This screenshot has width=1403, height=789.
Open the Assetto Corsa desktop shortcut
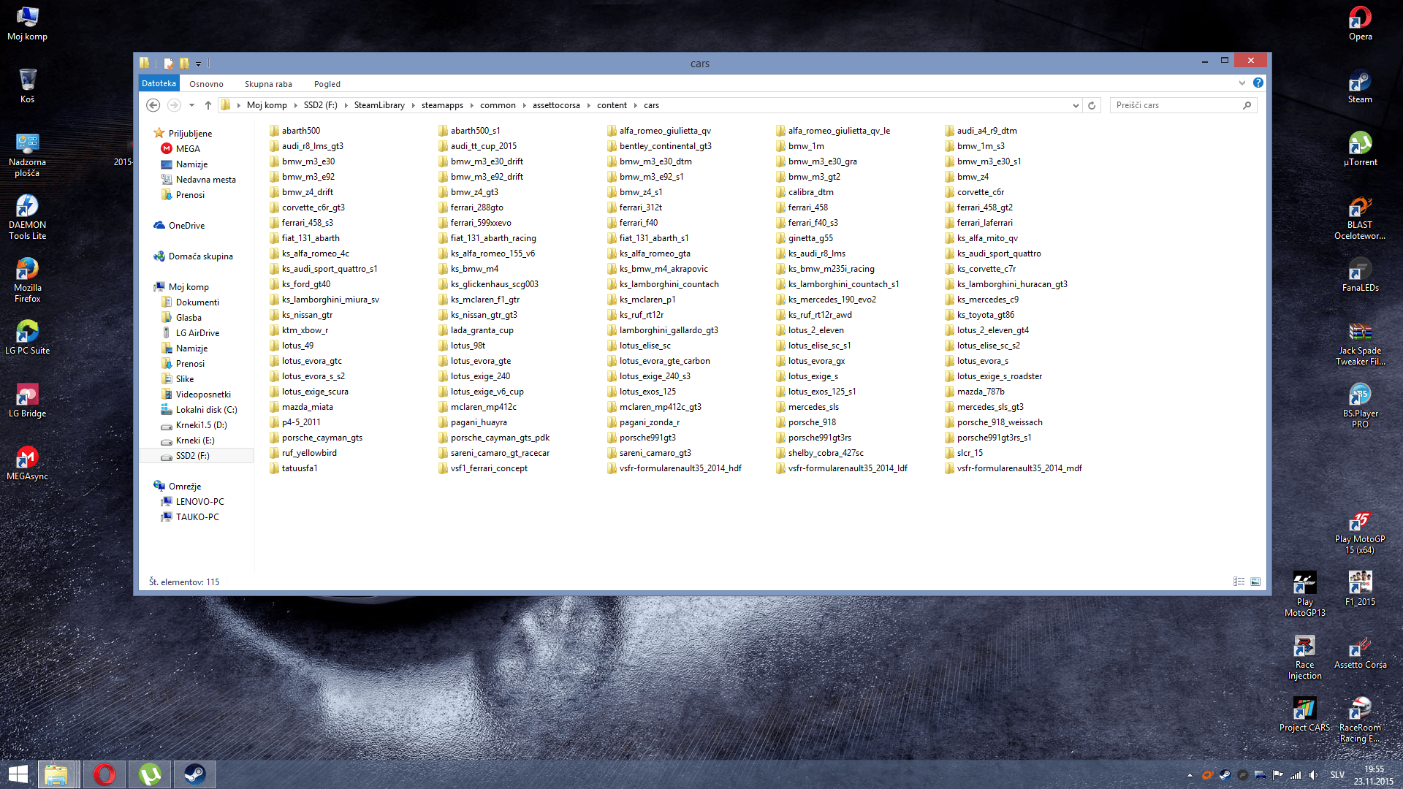1360,652
